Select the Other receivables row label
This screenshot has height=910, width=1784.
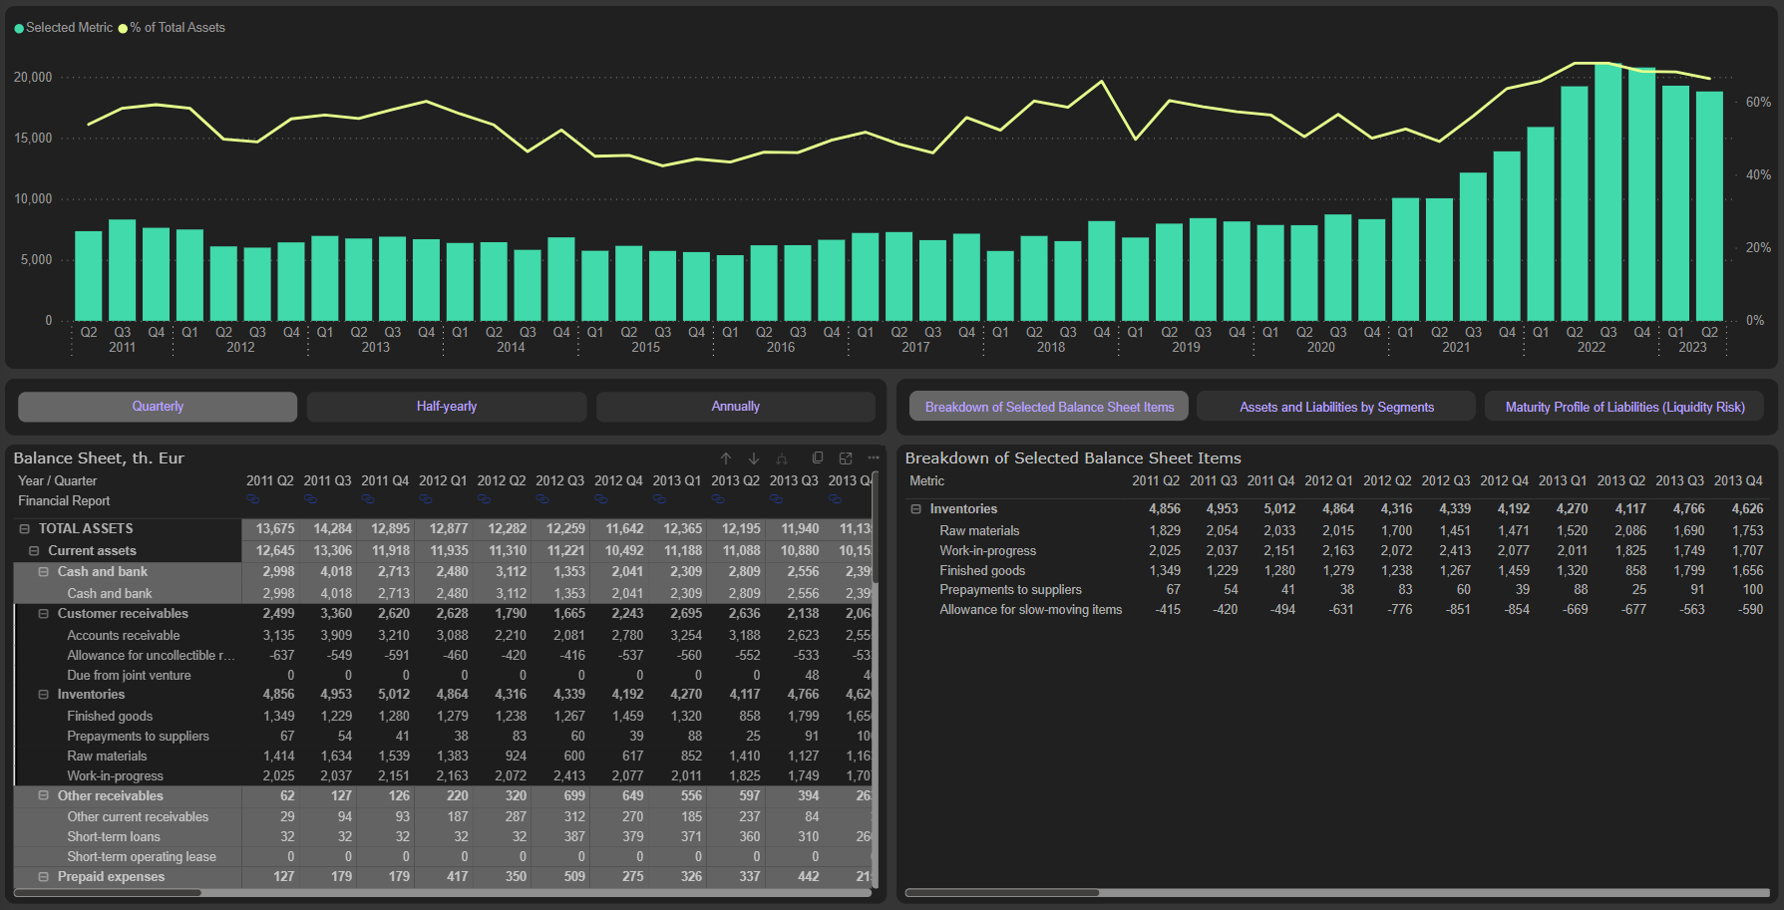110,796
